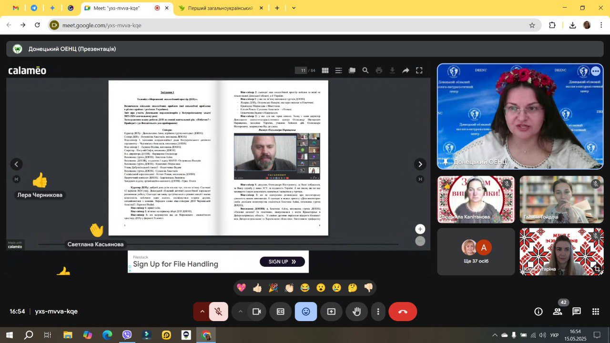The width and height of the screenshot is (610, 343).
Task: Open more options three-dot menu
Action: pos(378,312)
